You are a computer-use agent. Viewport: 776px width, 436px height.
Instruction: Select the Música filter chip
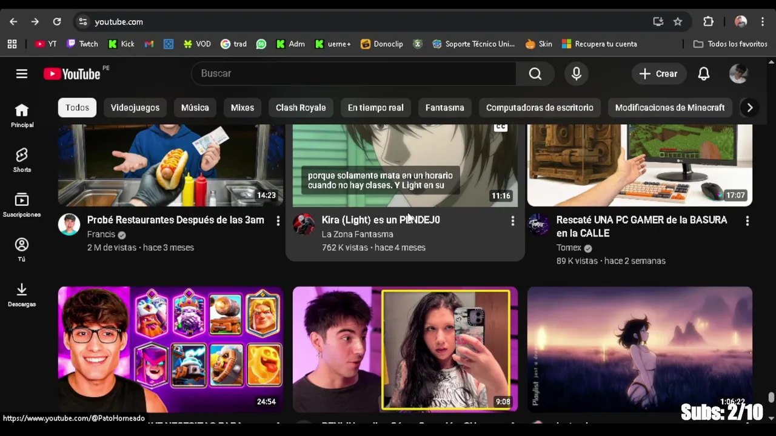tap(195, 108)
